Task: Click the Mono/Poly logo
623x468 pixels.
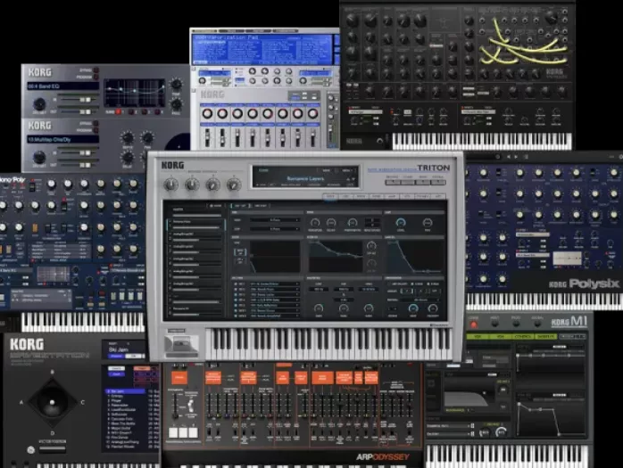Action: [x=12, y=180]
